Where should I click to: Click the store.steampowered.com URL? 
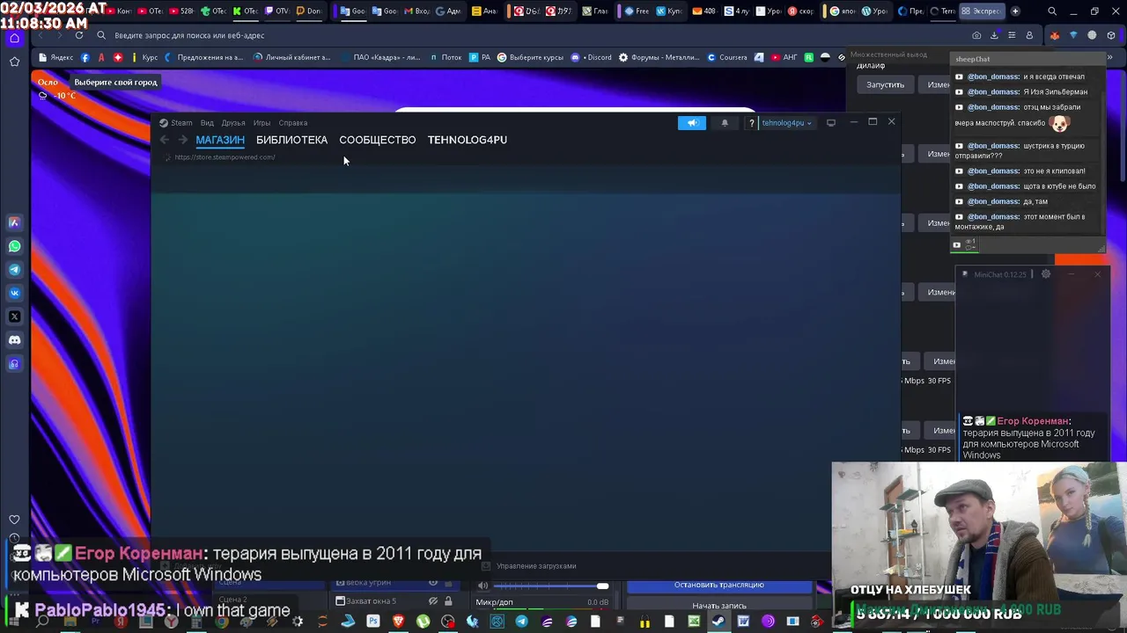click(x=225, y=157)
